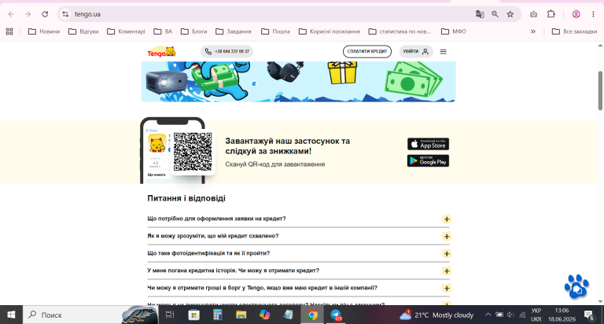This screenshot has height=324, width=604.
Task: Expand 'Що таке фотоідентифікація та як її пройти?'
Action: pos(447,254)
